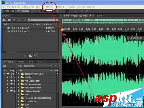Click the Open File folder icon
Image resolution: width=144 pixels, height=108 pixels.
[x=4, y=20]
